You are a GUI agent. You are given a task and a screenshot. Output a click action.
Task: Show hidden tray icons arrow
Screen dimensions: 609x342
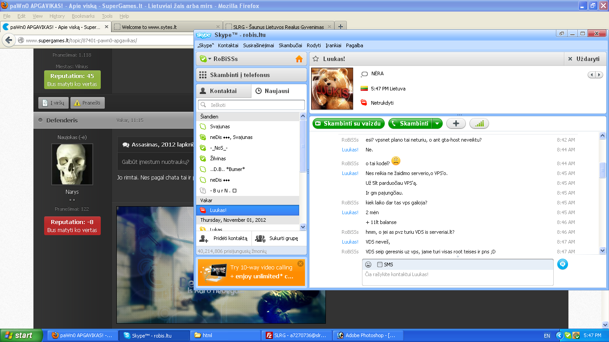click(x=560, y=335)
